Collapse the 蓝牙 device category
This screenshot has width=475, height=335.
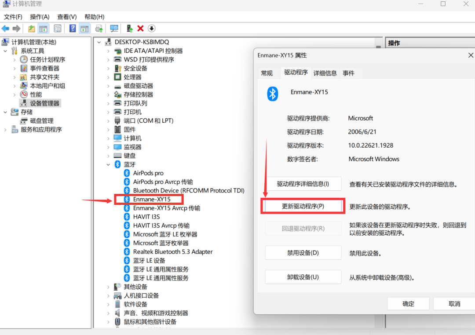[x=109, y=164]
